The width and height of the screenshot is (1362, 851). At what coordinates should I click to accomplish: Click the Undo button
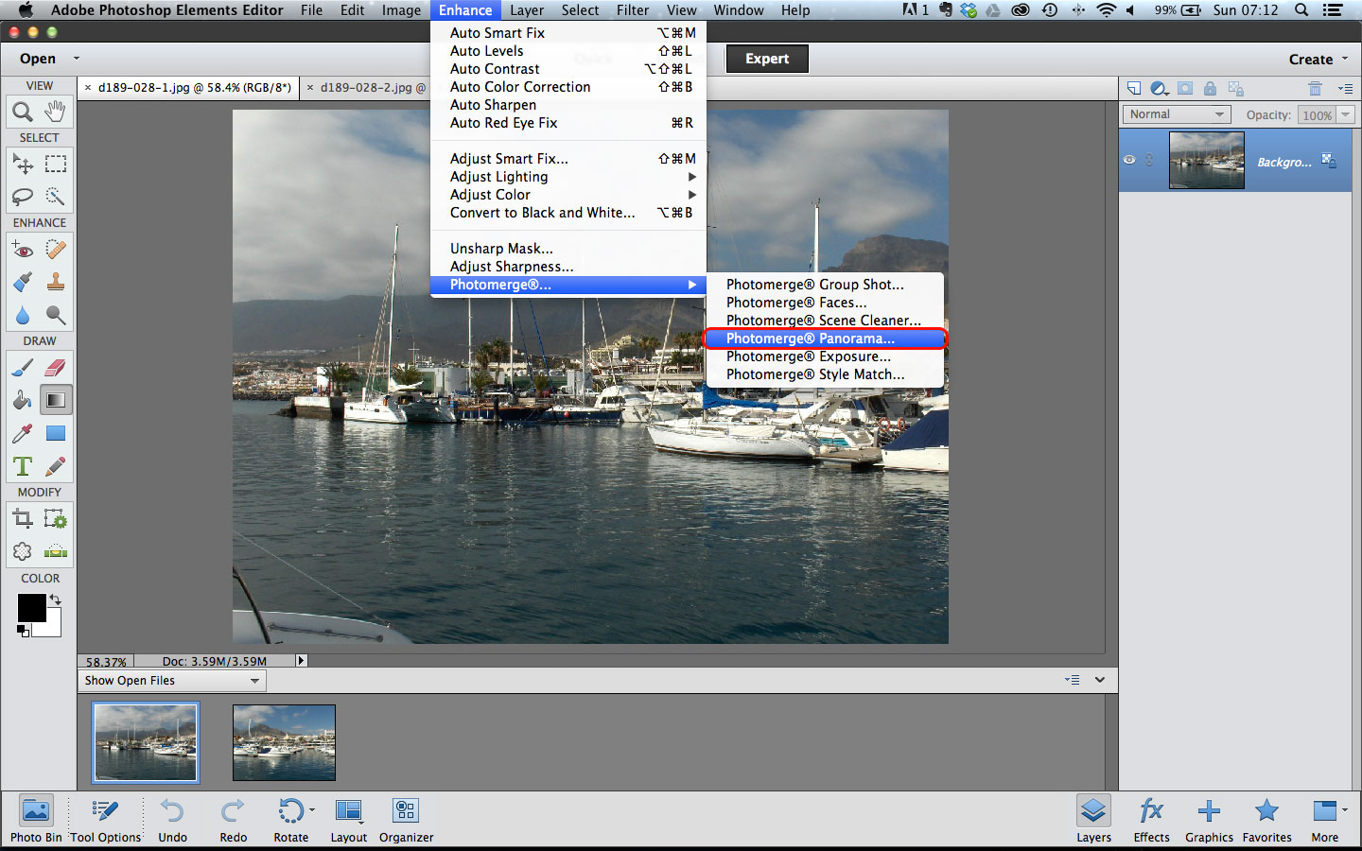pos(172,819)
